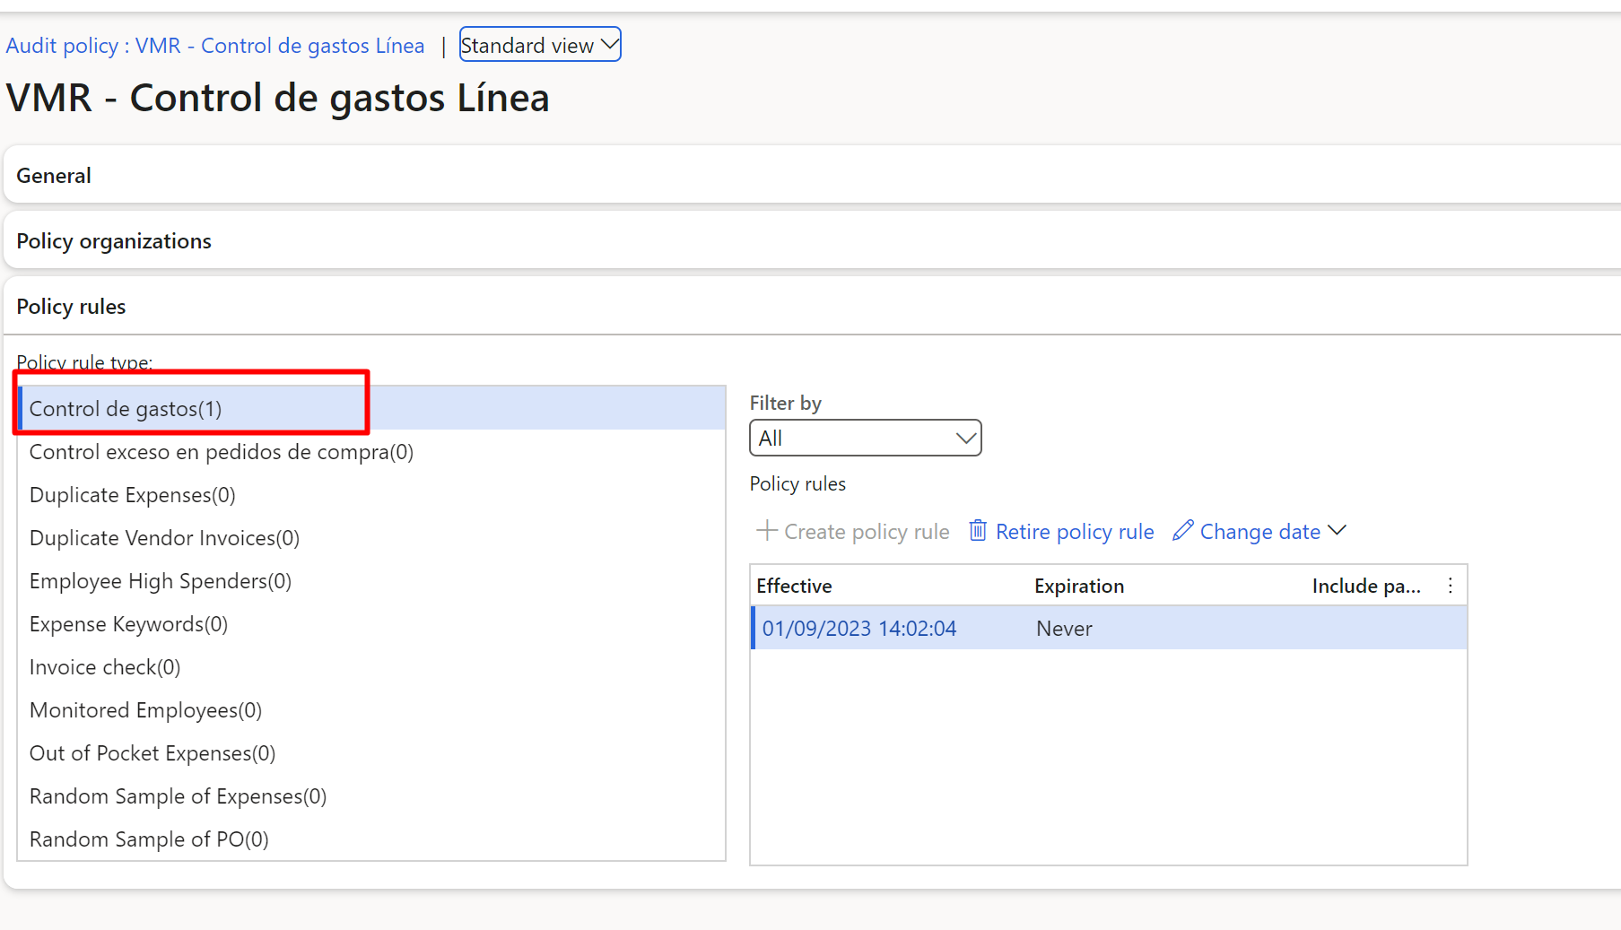Sort by Effective column header
The width and height of the screenshot is (1621, 930).
pyautogui.click(x=794, y=586)
